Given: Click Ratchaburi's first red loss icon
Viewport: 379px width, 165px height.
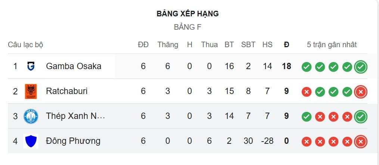Looking at the screenshot, I should 307,92.
